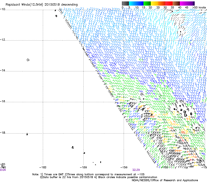The image size is (207, 182).
Task: Click the island outline near -160, -19
Action: click(x=73, y=147)
